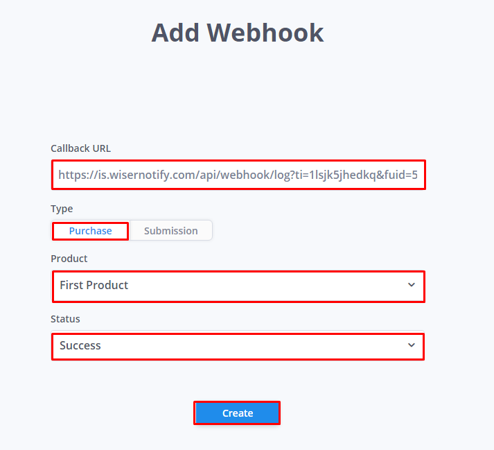
Task: Click the chevron arrow in Product dropdown
Action: [411, 285]
